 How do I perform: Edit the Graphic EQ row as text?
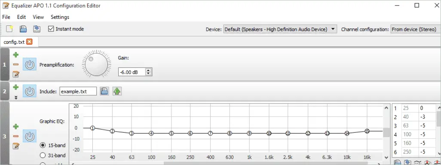coord(16,146)
